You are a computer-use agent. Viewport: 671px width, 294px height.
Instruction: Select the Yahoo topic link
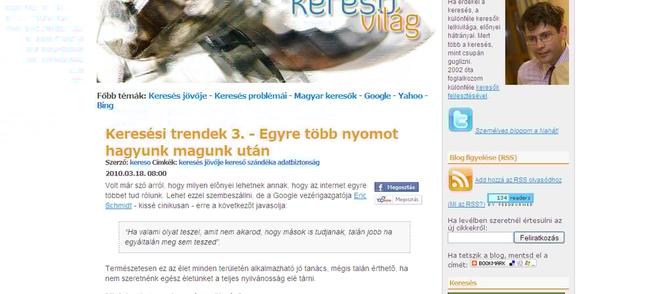410,96
